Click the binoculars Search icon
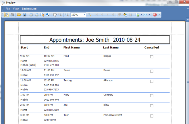This screenshot has width=189, height=124. click(12, 15)
